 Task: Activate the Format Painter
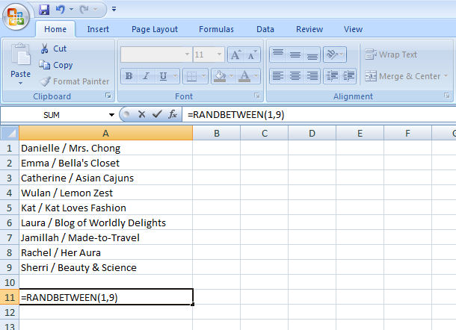point(75,81)
